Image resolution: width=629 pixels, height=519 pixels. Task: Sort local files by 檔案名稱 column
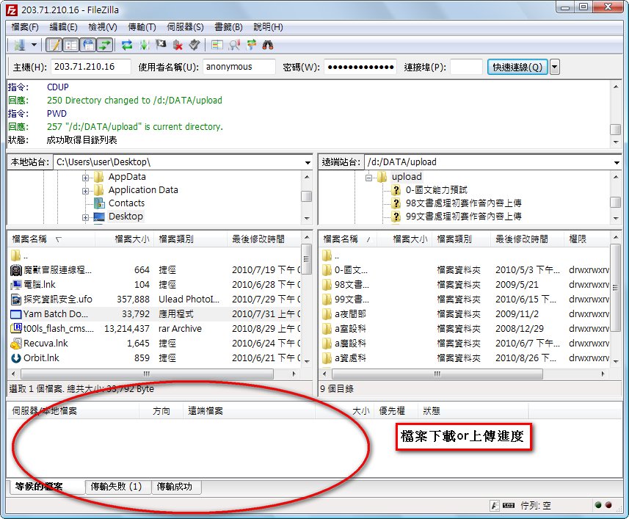click(x=51, y=239)
